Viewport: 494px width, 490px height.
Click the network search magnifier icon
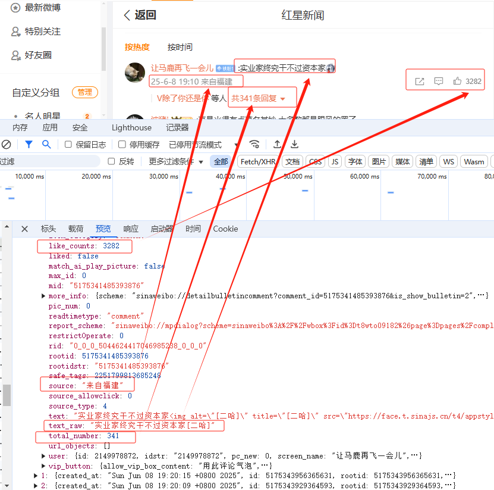point(46,145)
